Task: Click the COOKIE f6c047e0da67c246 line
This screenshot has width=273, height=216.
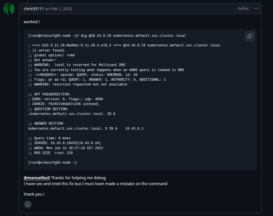Action: 64,104
